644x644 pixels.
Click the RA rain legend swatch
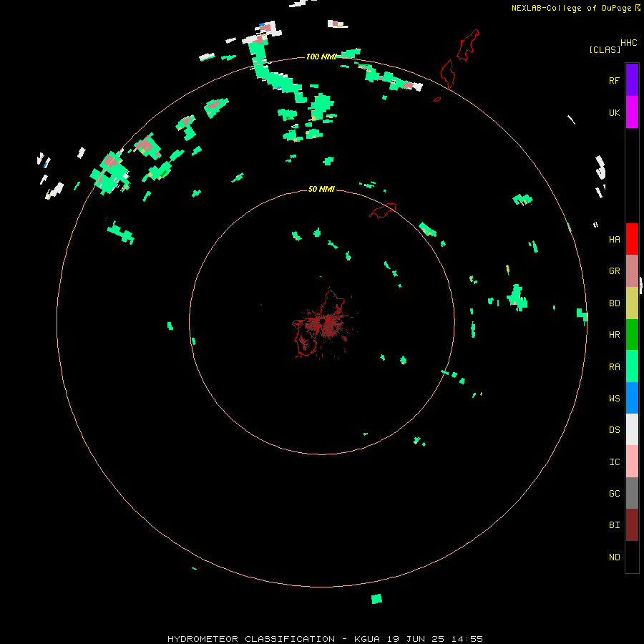click(632, 366)
